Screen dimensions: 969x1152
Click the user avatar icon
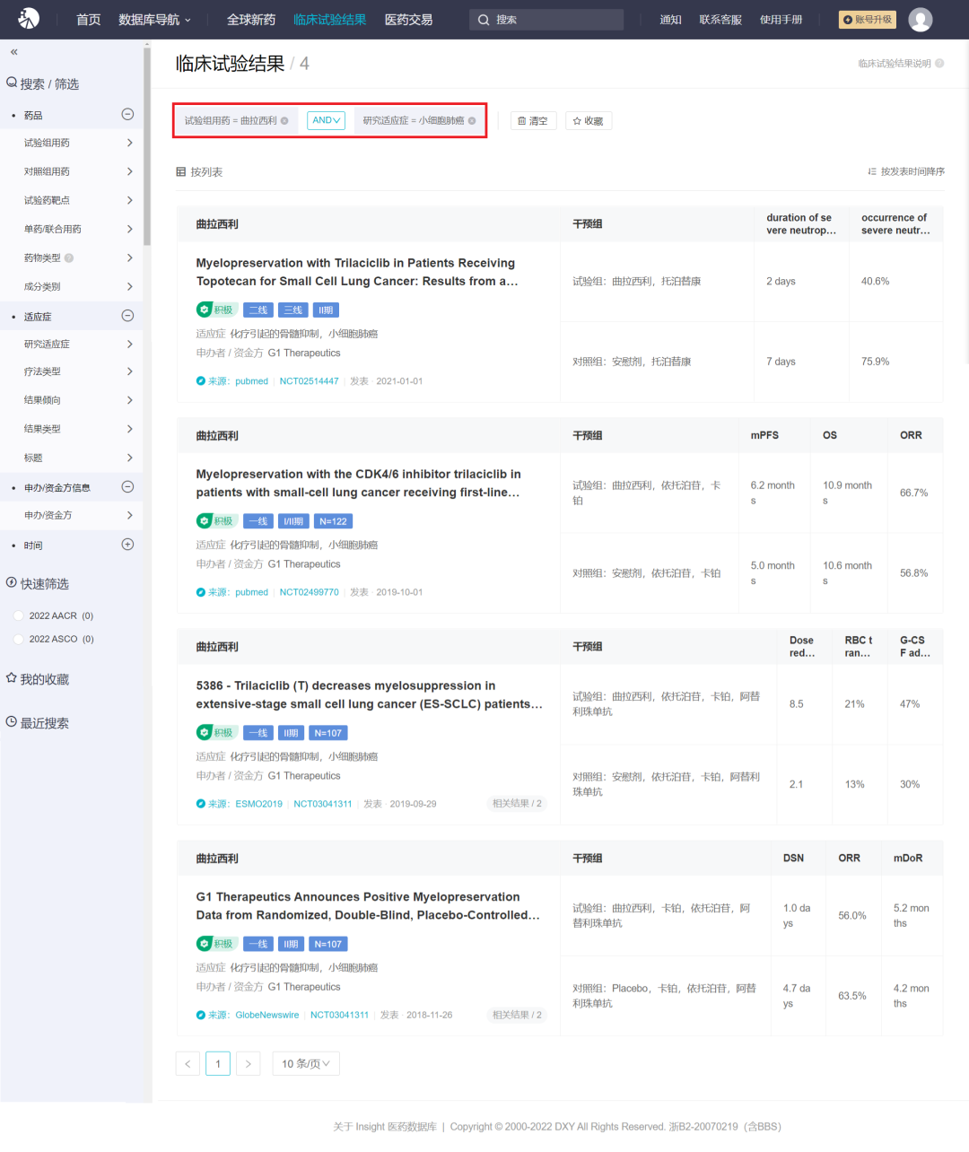[920, 20]
